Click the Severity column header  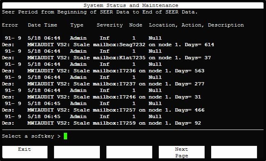110,25
